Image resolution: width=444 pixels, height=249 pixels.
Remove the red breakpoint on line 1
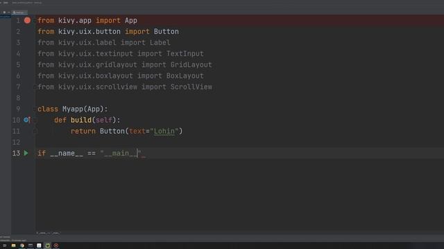27,20
